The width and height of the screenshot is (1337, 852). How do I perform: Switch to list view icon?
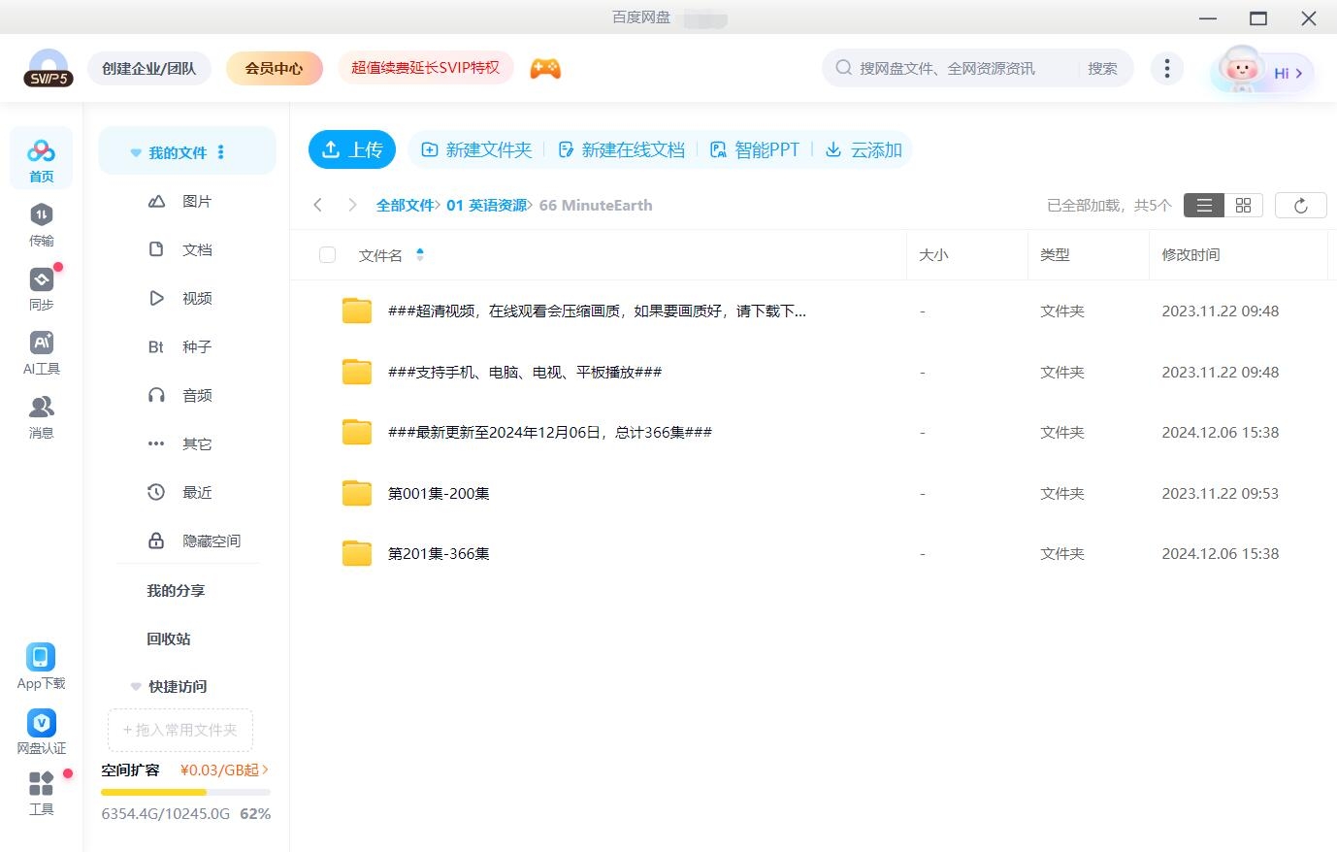coord(1204,205)
